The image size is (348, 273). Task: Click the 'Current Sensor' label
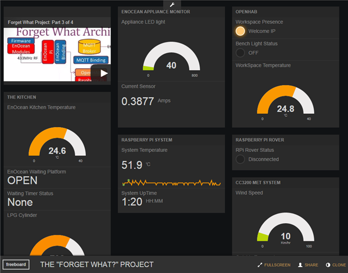click(x=138, y=86)
